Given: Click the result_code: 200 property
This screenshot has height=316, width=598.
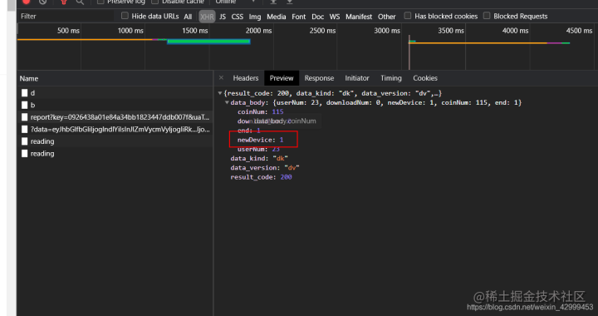Looking at the screenshot, I should tap(262, 177).
